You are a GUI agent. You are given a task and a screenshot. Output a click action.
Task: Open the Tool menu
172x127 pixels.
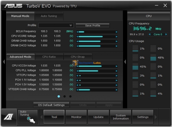(x=54, y=117)
